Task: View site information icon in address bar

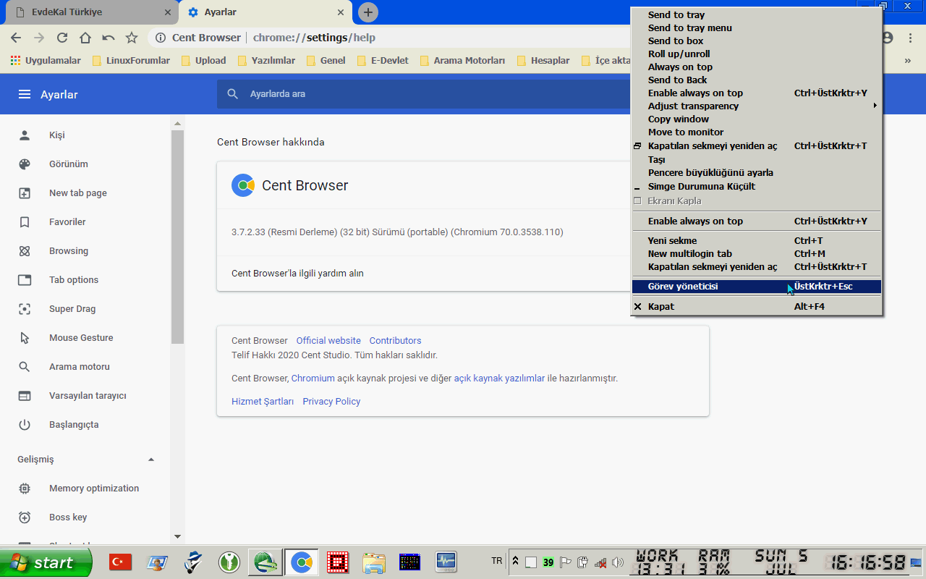Action: coord(161,38)
